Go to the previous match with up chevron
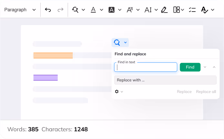 (x=214, y=67)
